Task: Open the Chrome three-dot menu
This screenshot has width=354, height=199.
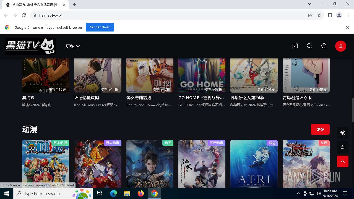Action: tap(348, 15)
